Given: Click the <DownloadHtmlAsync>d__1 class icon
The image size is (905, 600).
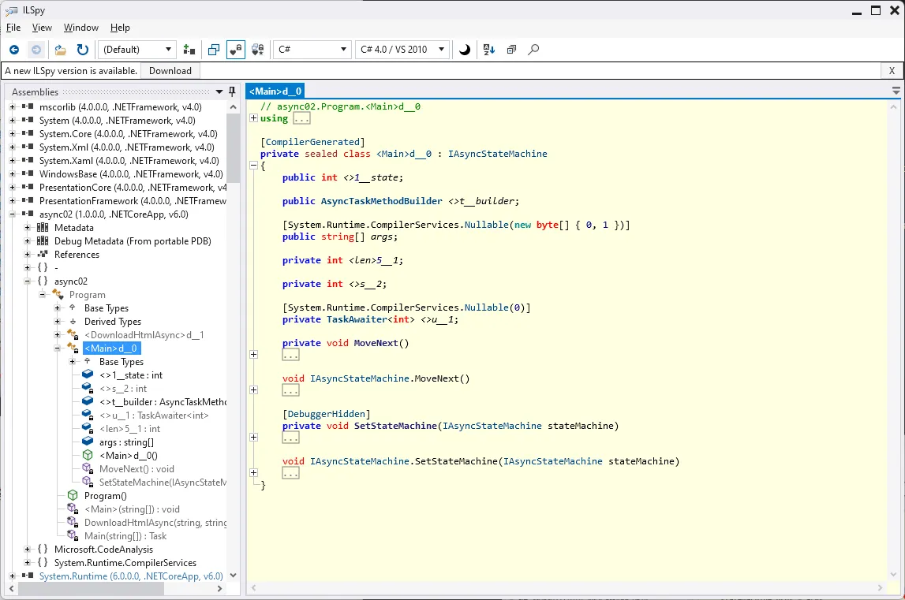Looking at the screenshot, I should tap(73, 334).
